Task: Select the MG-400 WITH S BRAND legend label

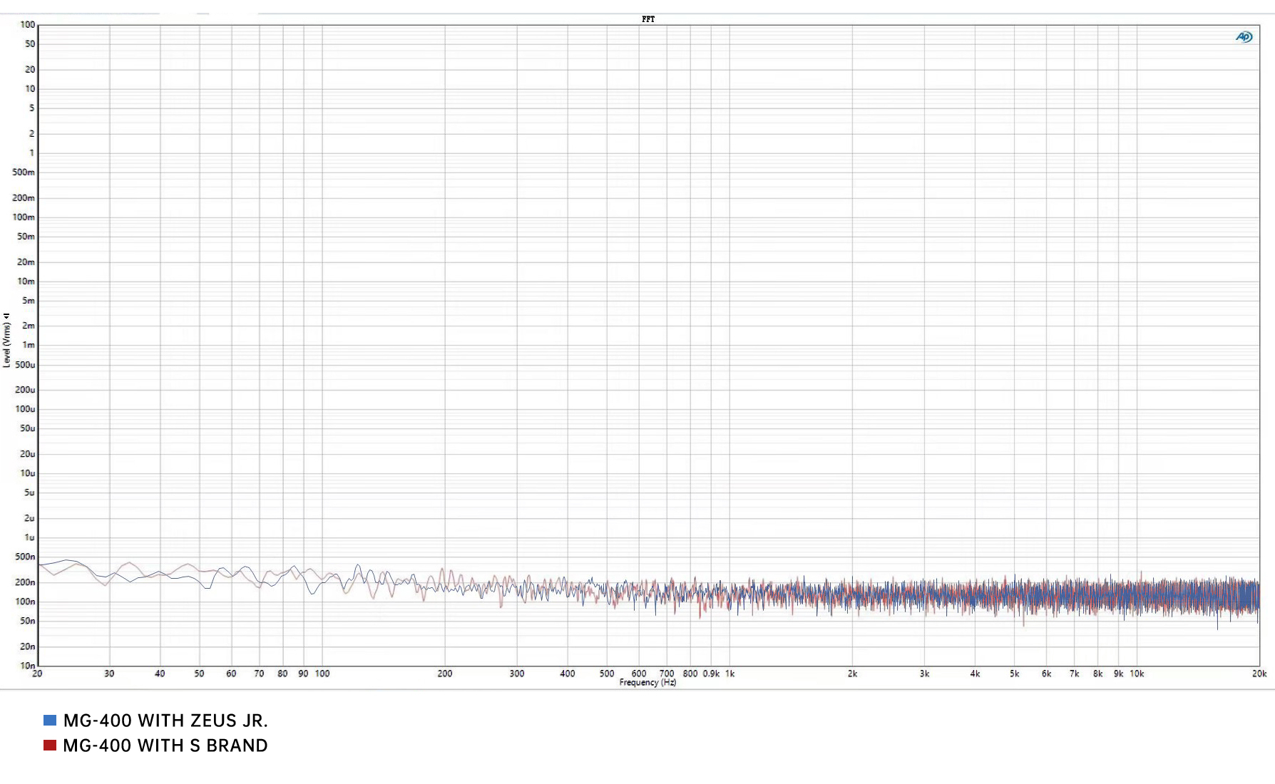Action: (165, 746)
